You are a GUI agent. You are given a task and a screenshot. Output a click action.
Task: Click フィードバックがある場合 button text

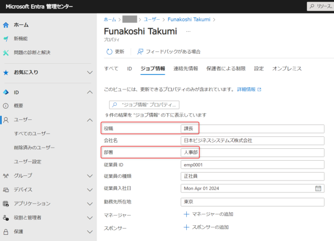[x=173, y=51]
